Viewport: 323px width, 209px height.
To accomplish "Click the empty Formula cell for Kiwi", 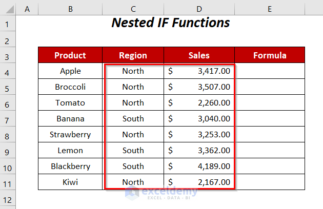I will click(270, 182).
